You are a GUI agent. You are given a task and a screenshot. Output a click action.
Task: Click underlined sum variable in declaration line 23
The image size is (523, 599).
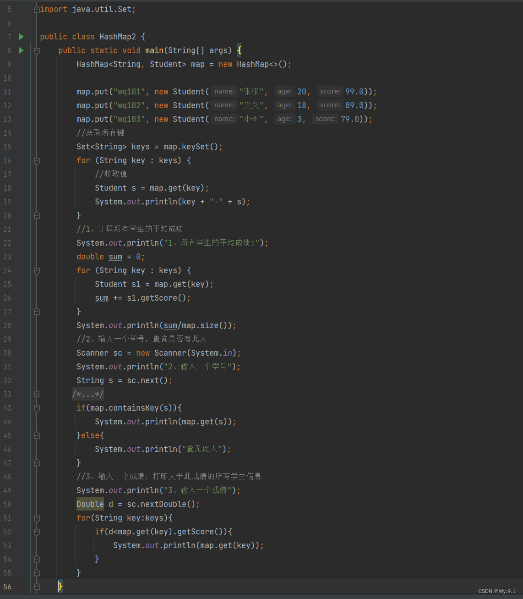pyautogui.click(x=115, y=257)
